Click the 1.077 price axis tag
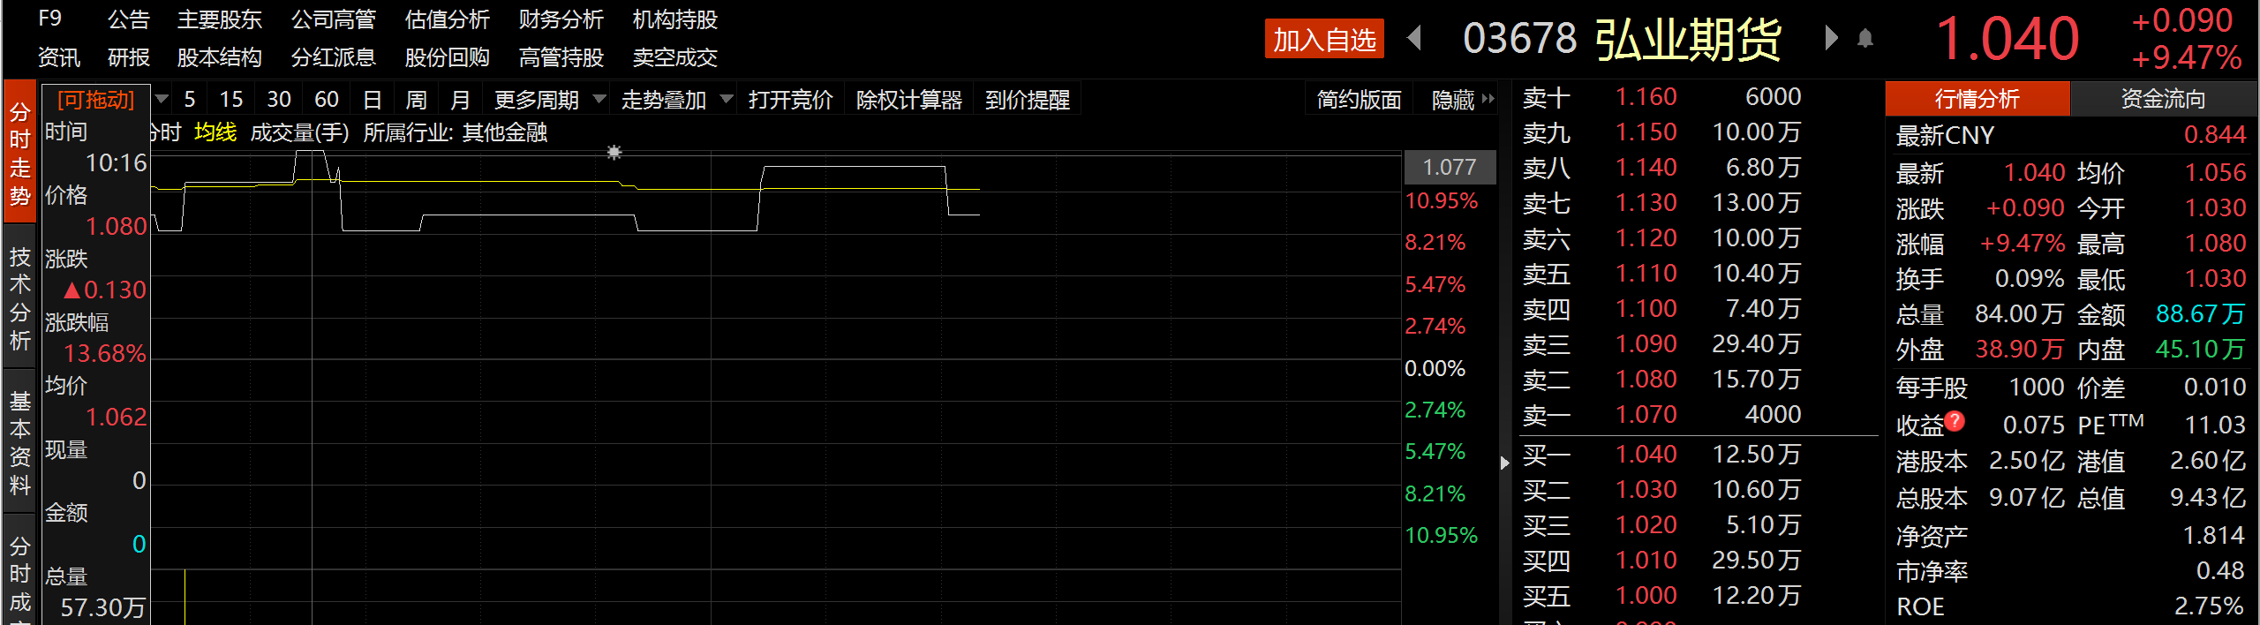The width and height of the screenshot is (2260, 625). [1450, 167]
